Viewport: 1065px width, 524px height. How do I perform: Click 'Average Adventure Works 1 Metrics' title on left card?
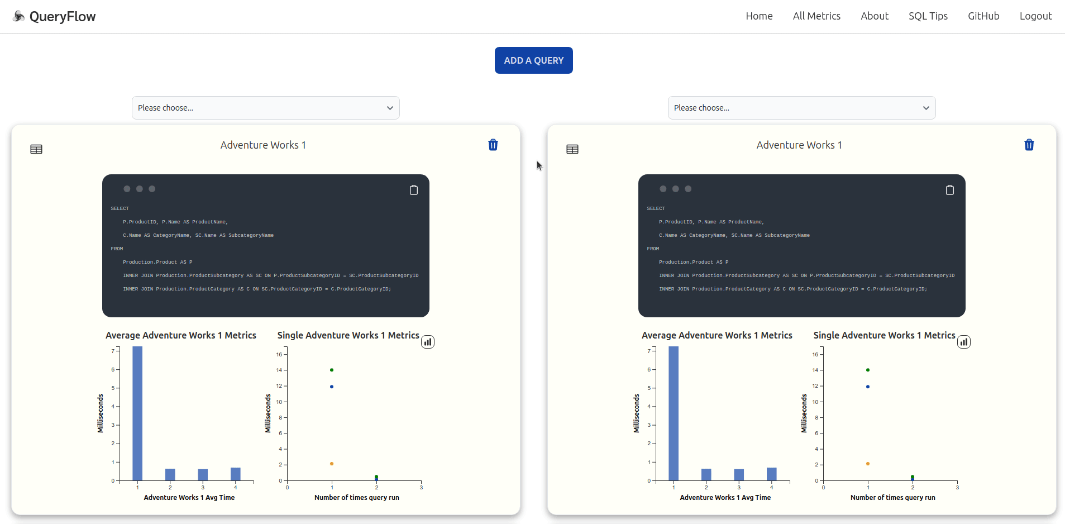[181, 335]
